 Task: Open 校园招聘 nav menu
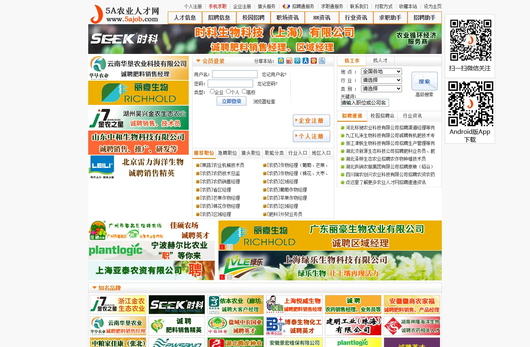(253, 17)
